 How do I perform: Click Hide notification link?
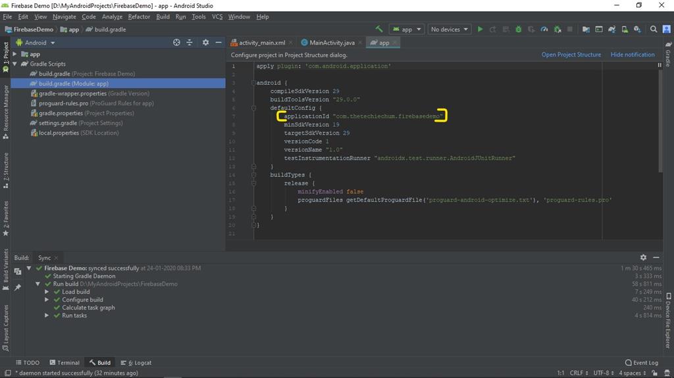click(x=633, y=55)
